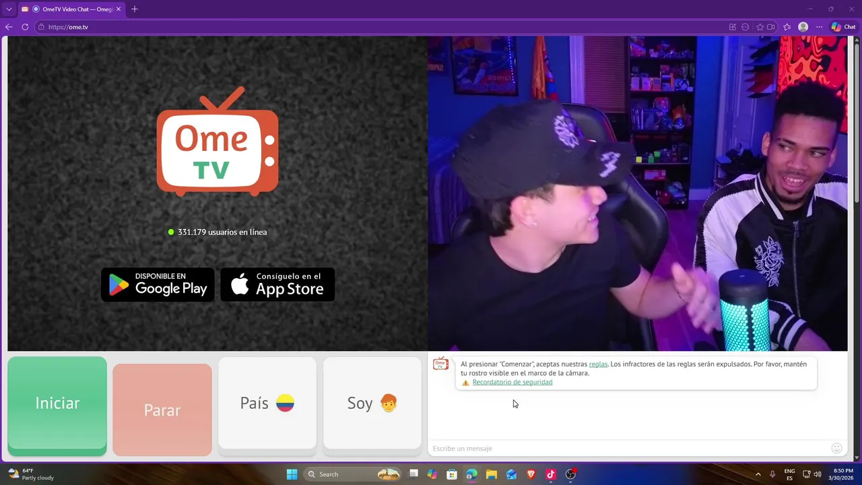Click the 331.179 usuarios en línea counter
The height and width of the screenshot is (485, 862).
pos(218,232)
